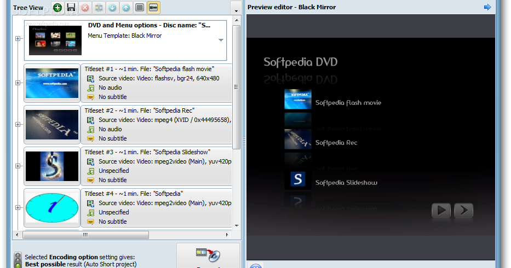Image resolution: width=511 pixels, height=268 pixels.
Task: Click the 'No audio' text under Titleset #2
Action: tap(110, 129)
